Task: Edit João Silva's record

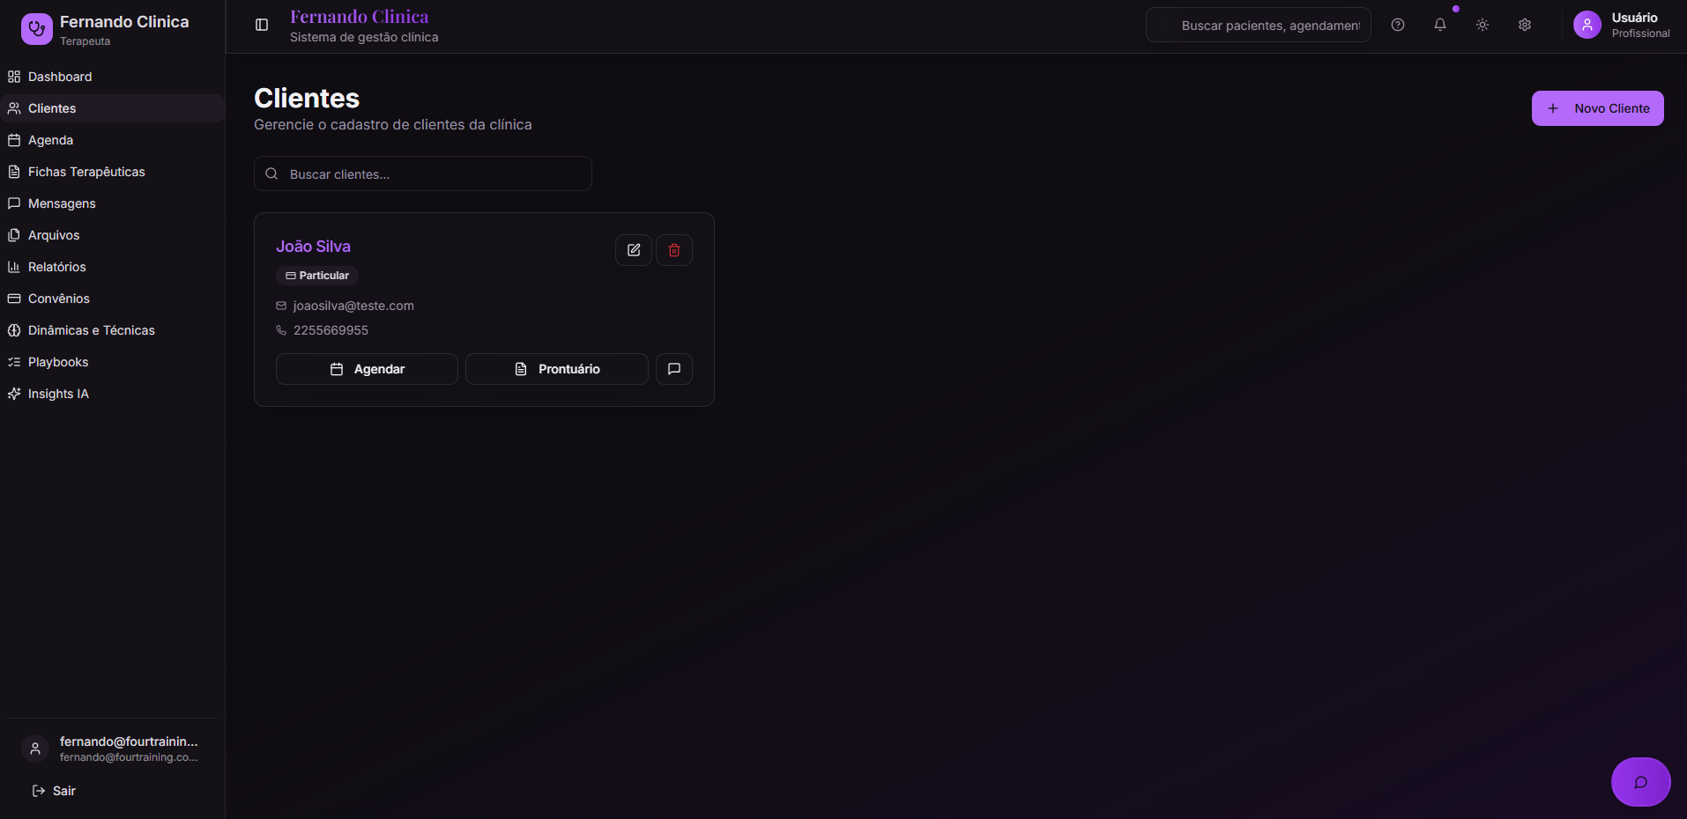Action: click(634, 250)
